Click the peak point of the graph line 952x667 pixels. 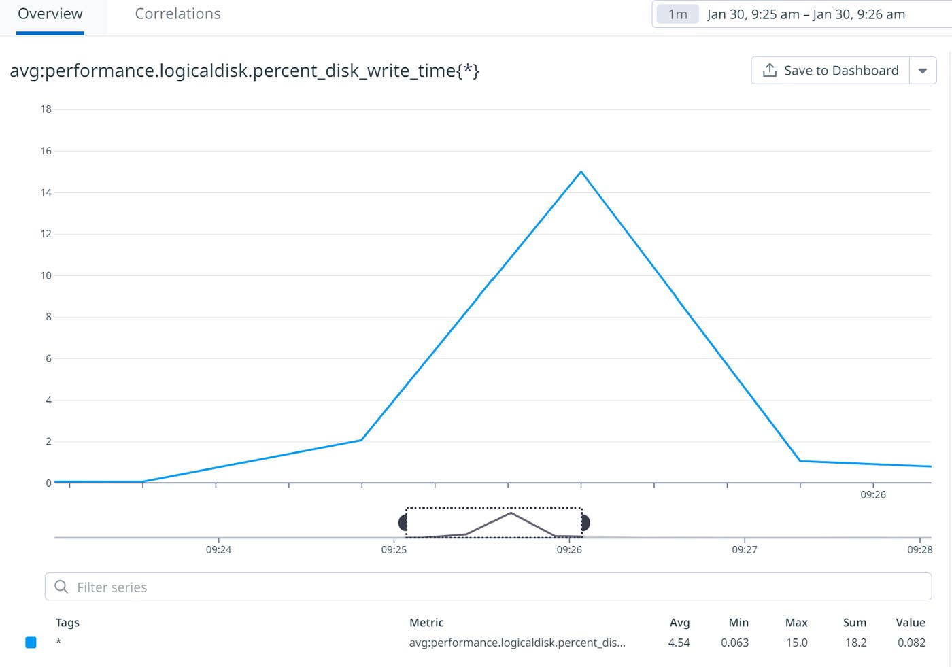pos(581,172)
